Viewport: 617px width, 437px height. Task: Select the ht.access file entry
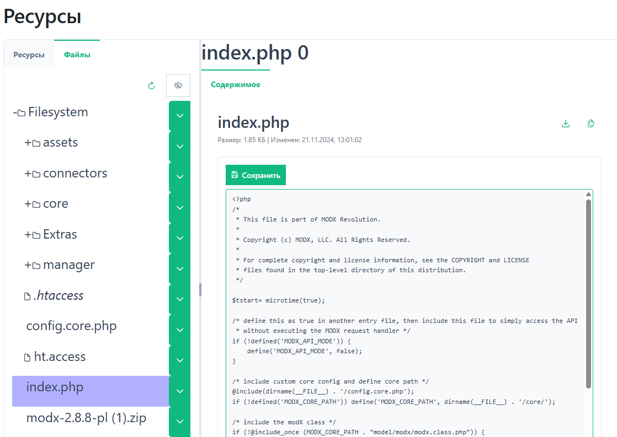click(60, 357)
